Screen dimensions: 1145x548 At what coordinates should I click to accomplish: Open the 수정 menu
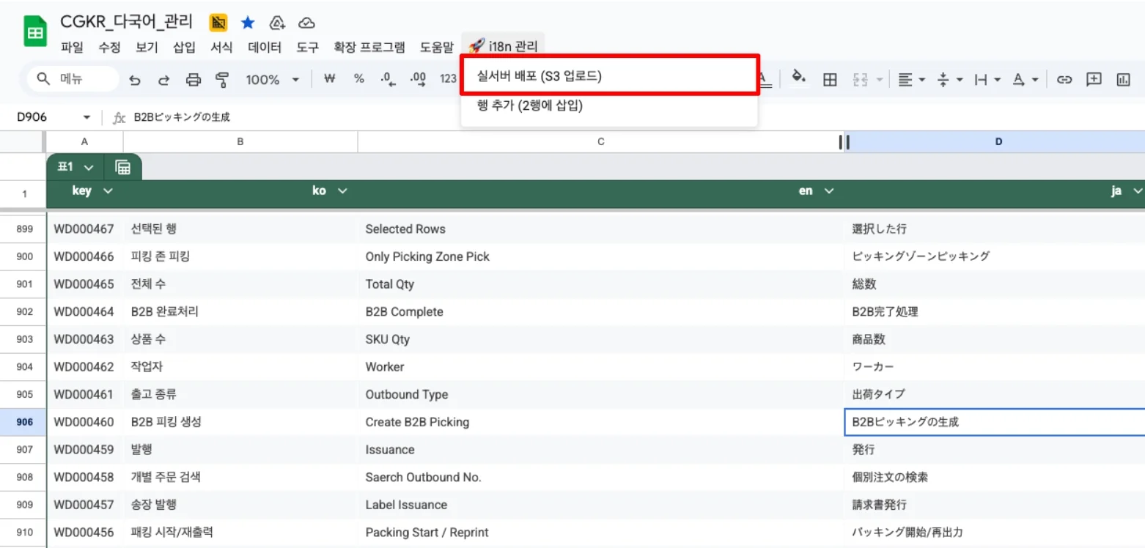pyautogui.click(x=109, y=47)
